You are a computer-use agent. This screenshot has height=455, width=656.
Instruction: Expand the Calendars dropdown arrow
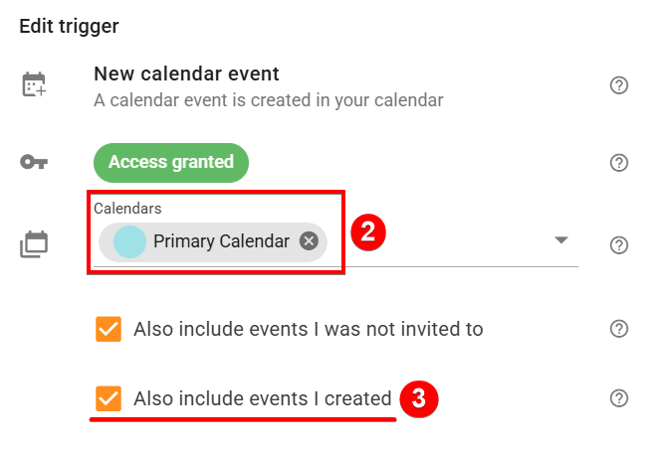(560, 241)
